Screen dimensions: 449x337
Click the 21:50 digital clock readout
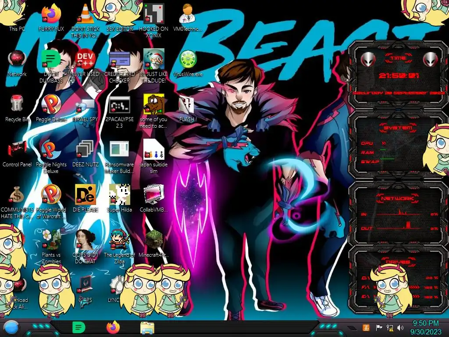coord(399,75)
